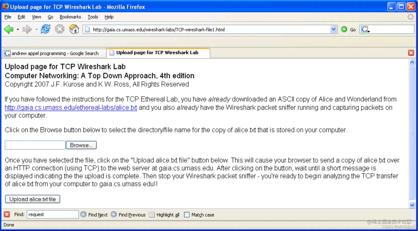Open the Forward button history dropdown
This screenshot has height=231, width=418.
[x=36, y=29]
